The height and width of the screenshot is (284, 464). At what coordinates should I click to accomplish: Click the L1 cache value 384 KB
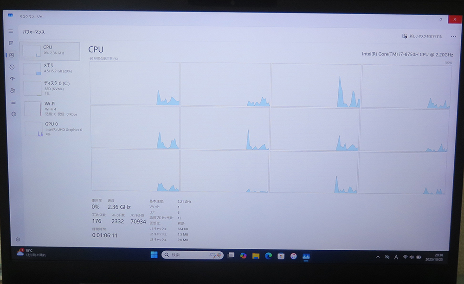[183, 229]
